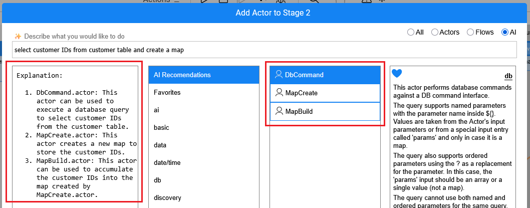Select the AI radio button
Screen dimensions: 530x208
tap(504, 32)
